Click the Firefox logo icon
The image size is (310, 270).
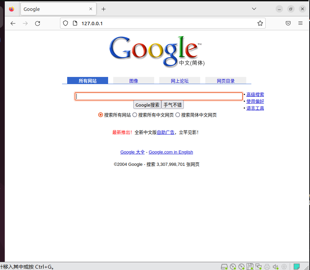point(12,9)
